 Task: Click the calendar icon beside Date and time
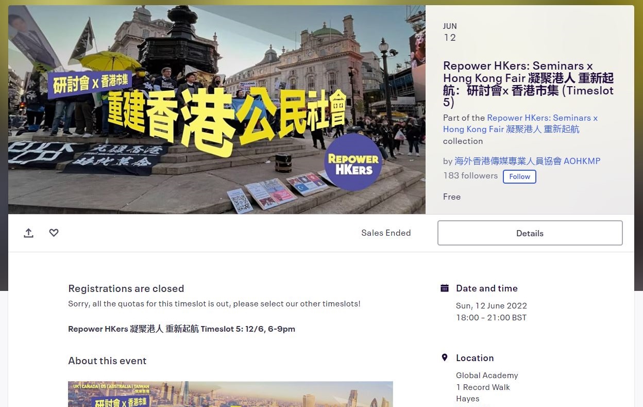(445, 288)
